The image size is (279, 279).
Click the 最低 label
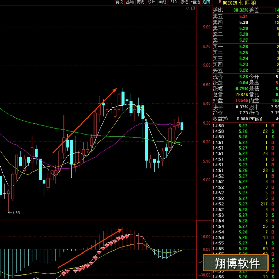coord(254,89)
